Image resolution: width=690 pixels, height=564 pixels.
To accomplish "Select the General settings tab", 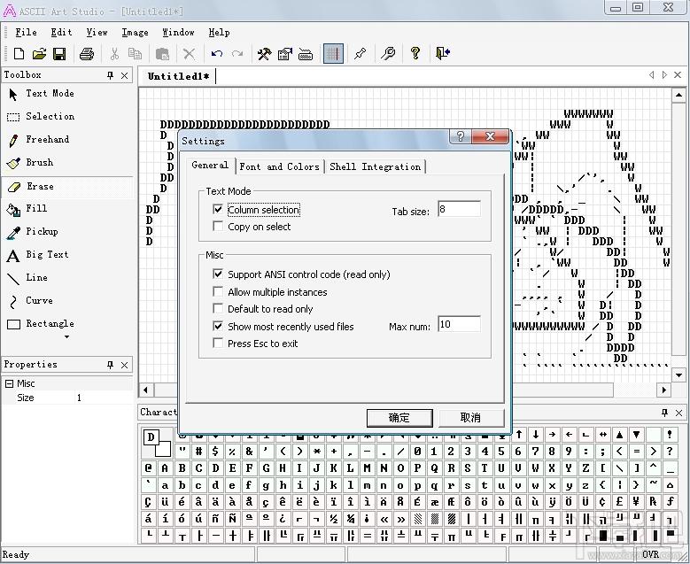I will (210, 165).
